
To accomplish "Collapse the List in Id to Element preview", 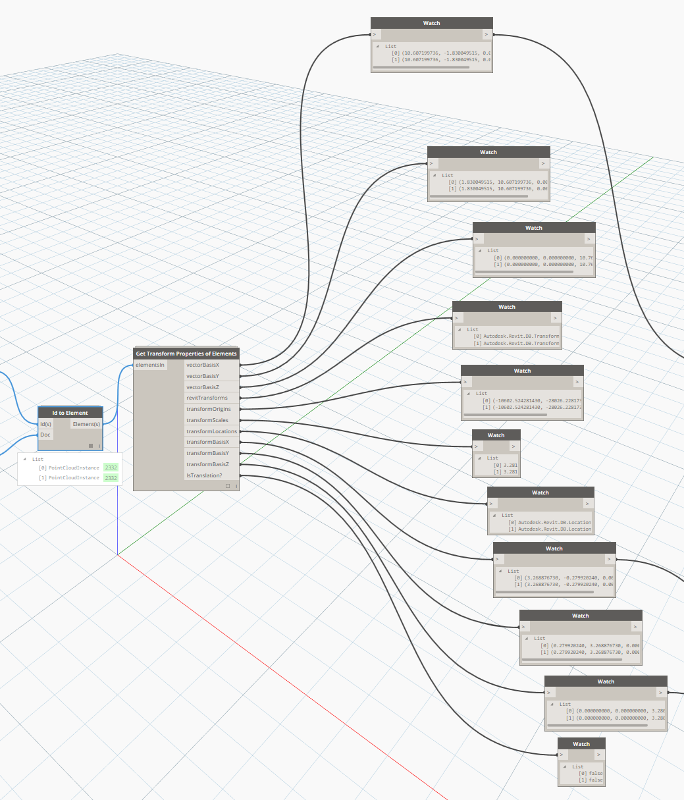I will click(x=24, y=459).
